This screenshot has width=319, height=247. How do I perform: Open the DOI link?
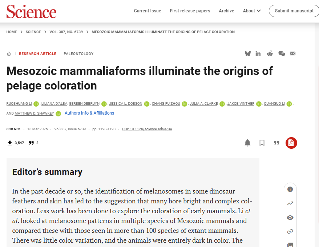click(147, 129)
